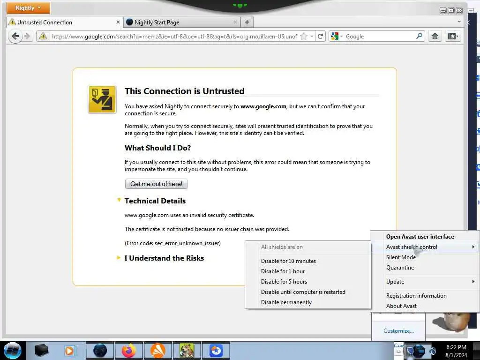Switch to the Nightly Start Page tab
The width and height of the screenshot is (480, 360).
182,22
